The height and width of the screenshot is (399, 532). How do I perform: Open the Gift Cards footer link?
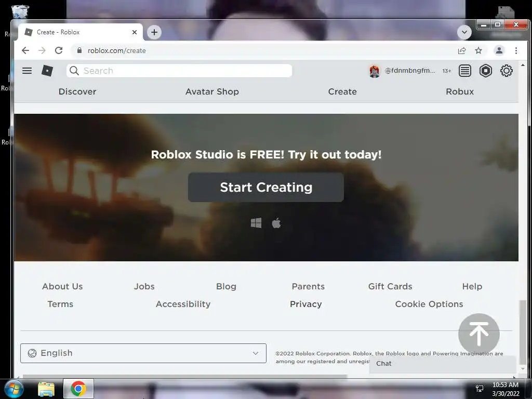point(390,286)
